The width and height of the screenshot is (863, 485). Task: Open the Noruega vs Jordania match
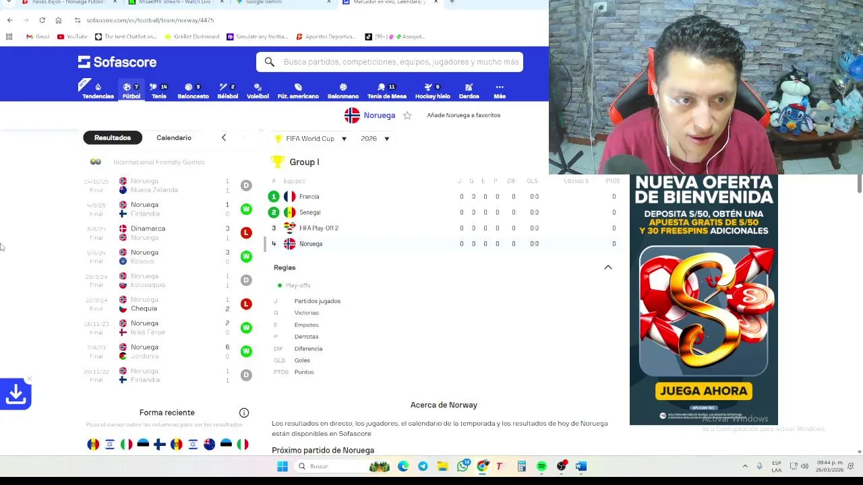click(x=168, y=352)
